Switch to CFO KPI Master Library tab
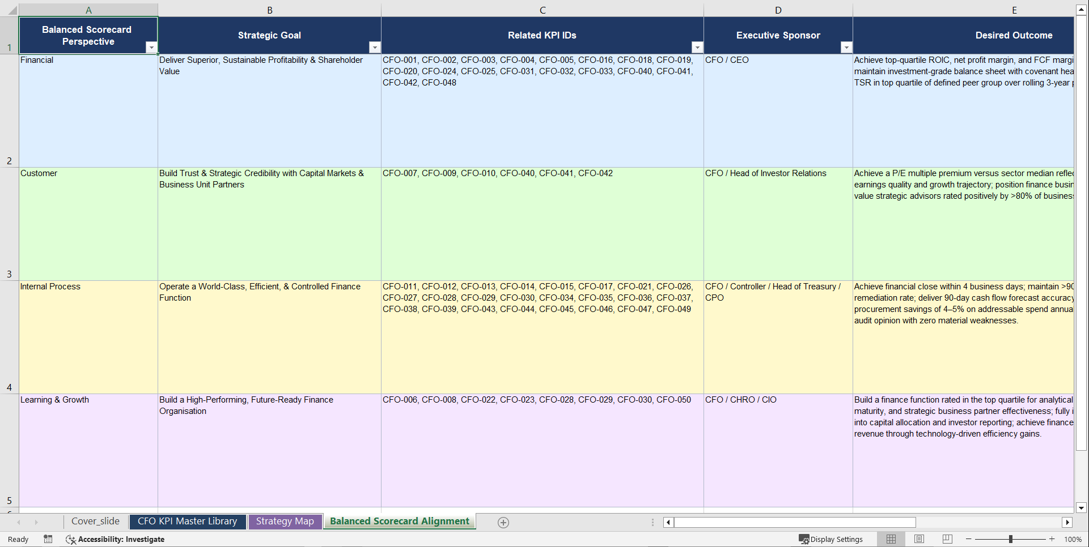This screenshot has height=547, width=1089. tap(187, 522)
